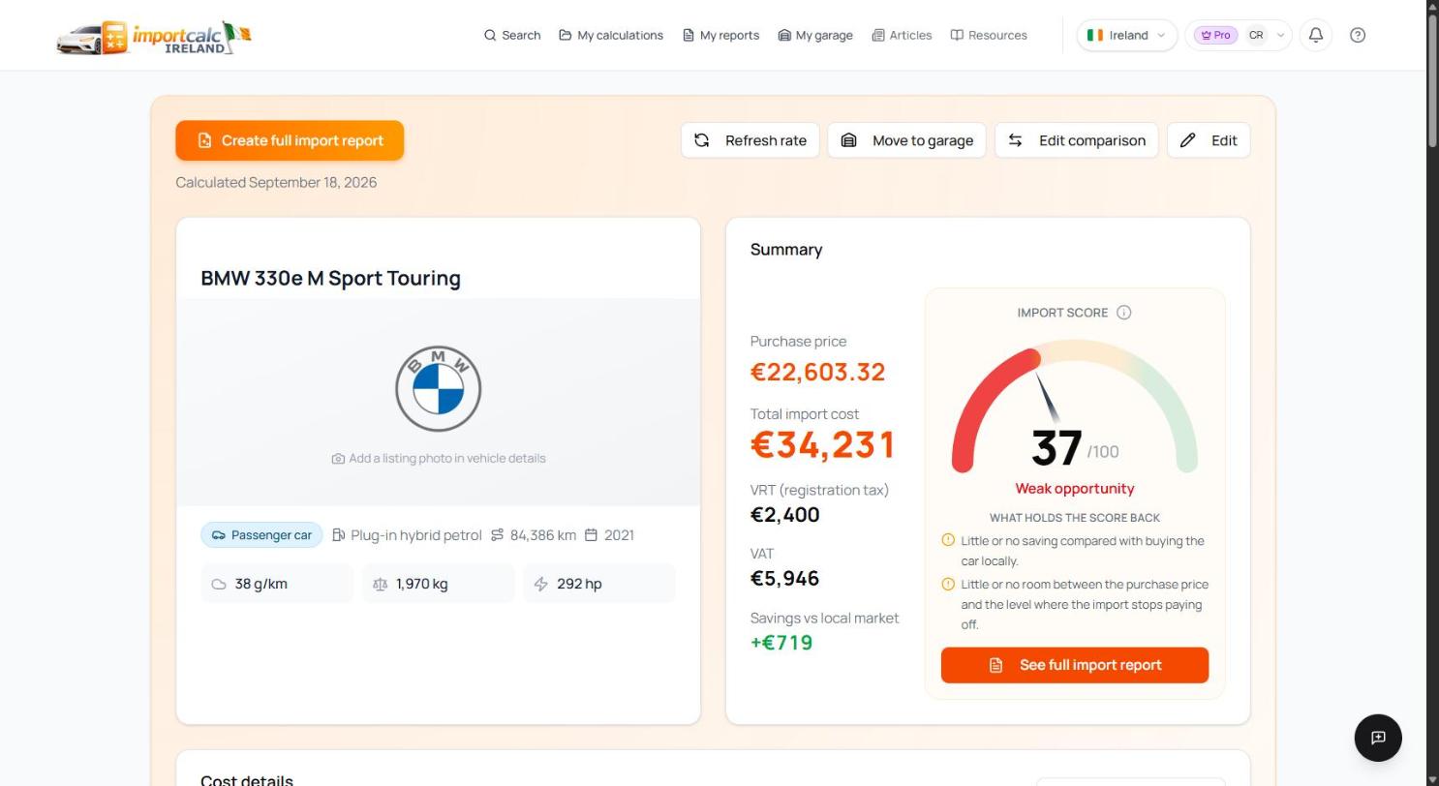This screenshot has width=1439, height=786.
Task: Open the help question mark icon
Action: coord(1358,35)
